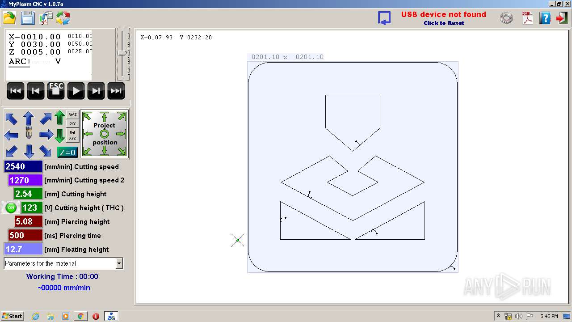Screen dimensions: 572x322
Task: Edit Piercing time value 500
Action: [25, 235]
